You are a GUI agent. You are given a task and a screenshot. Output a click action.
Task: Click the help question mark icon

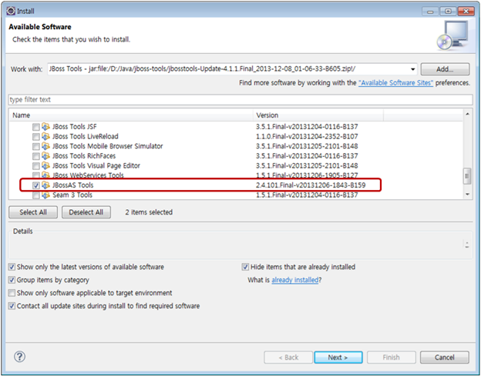[x=20, y=357]
